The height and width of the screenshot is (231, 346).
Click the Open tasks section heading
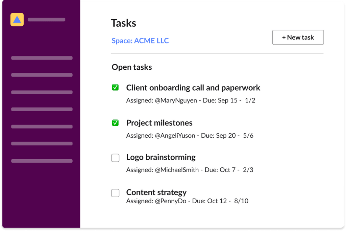132,67
